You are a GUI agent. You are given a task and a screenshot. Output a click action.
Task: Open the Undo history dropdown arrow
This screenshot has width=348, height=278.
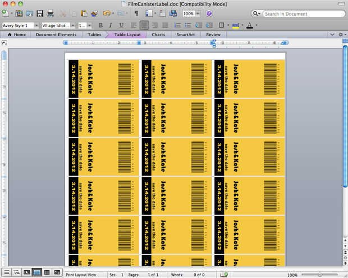point(113,14)
